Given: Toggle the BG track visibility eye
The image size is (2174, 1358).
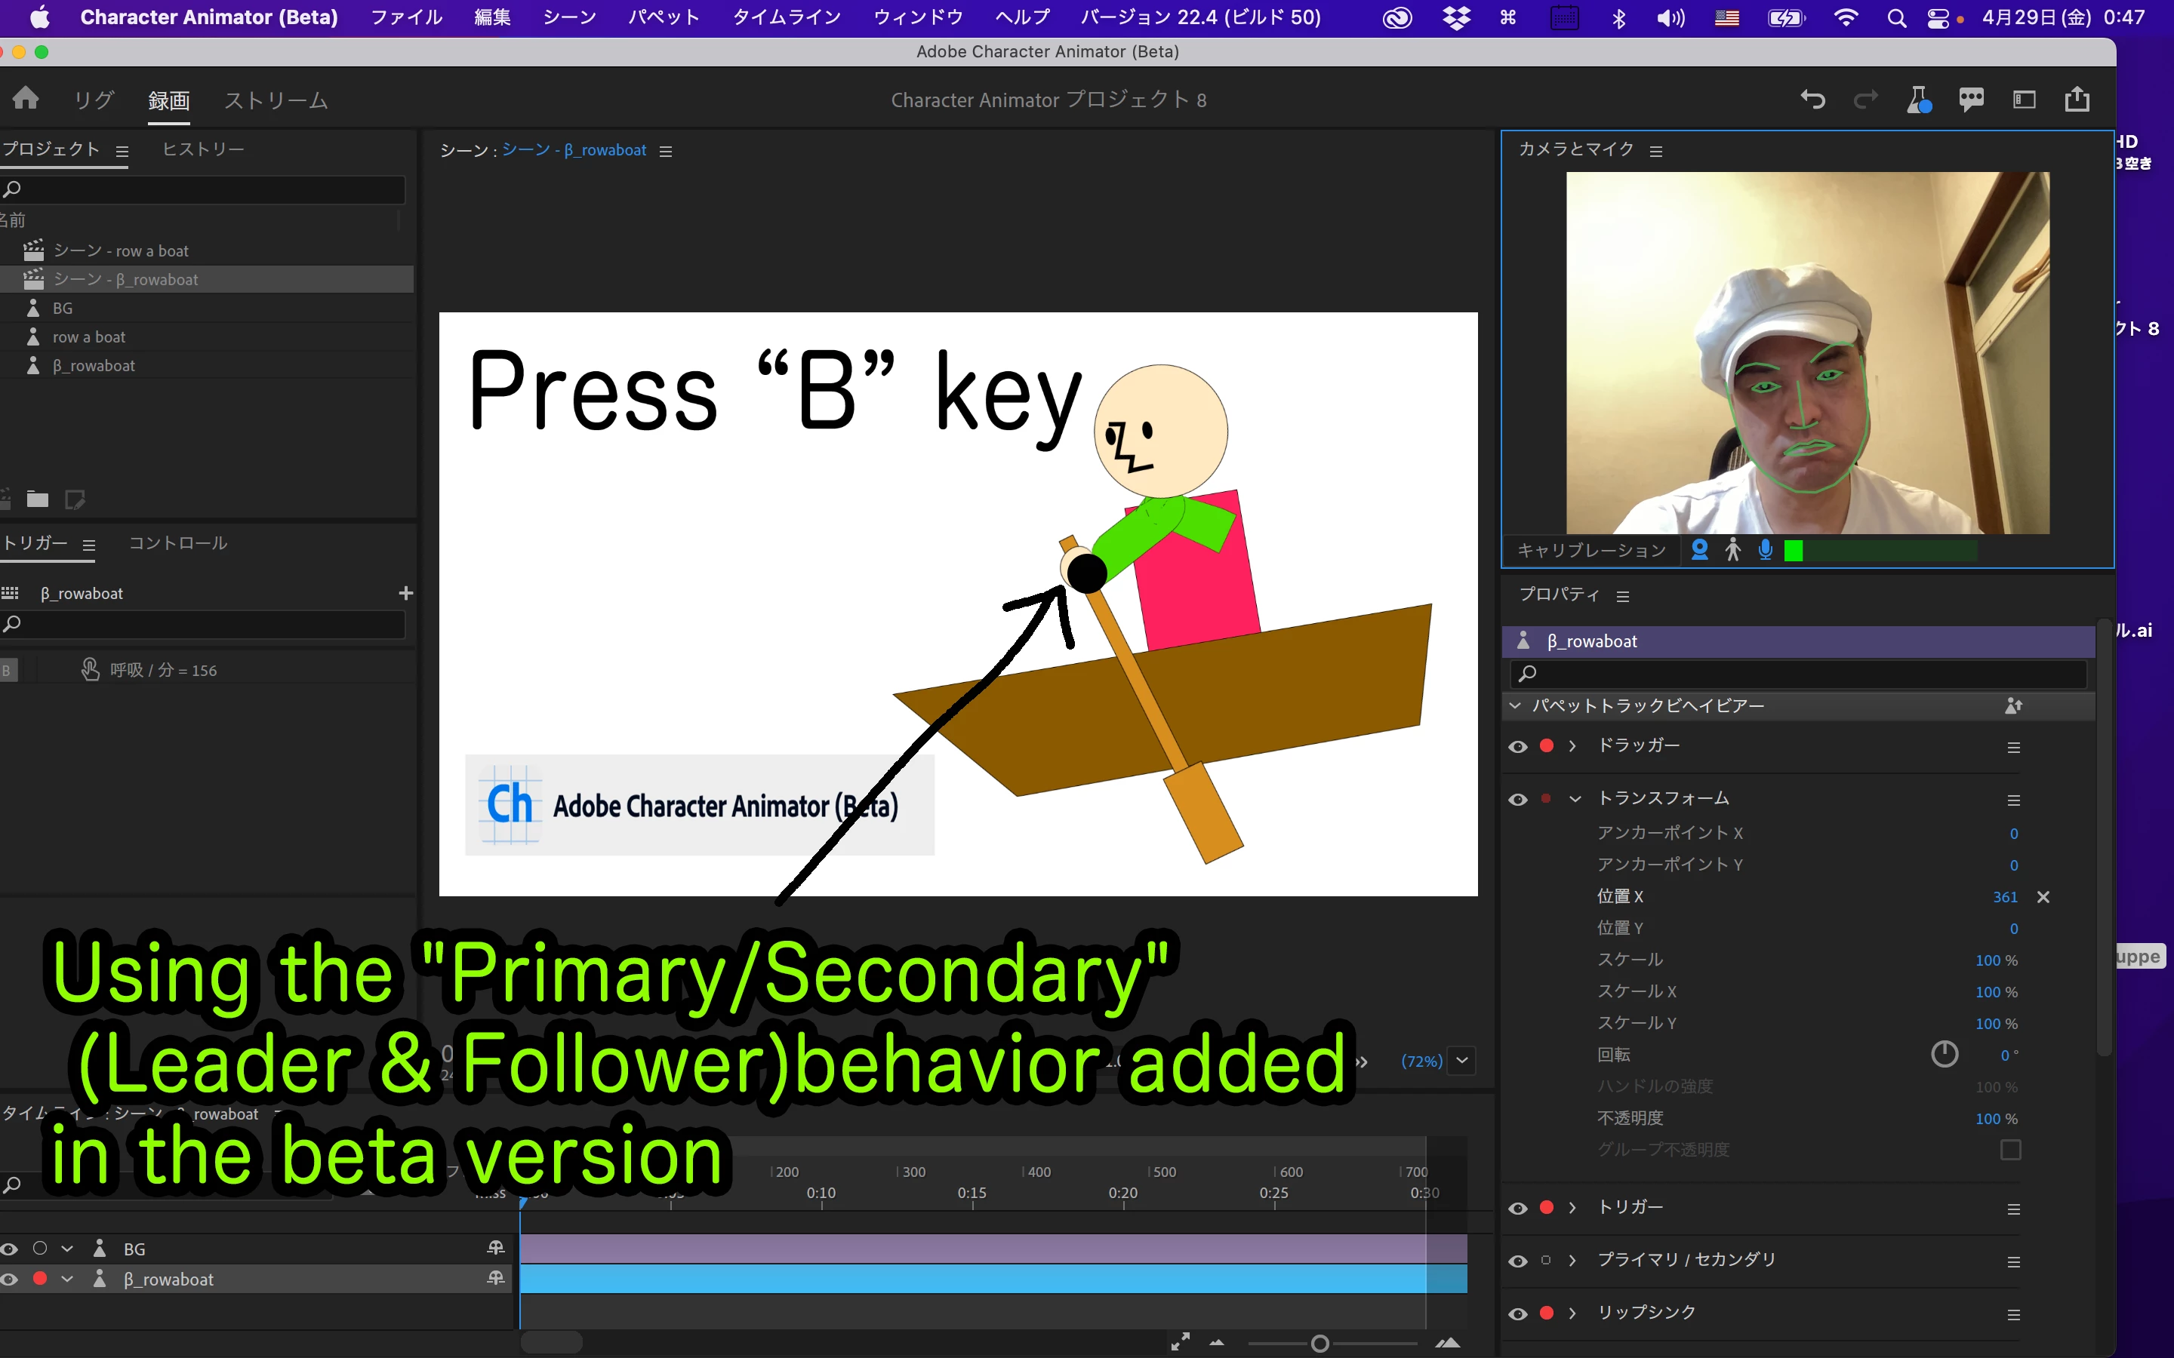Looking at the screenshot, I should pos(9,1249).
